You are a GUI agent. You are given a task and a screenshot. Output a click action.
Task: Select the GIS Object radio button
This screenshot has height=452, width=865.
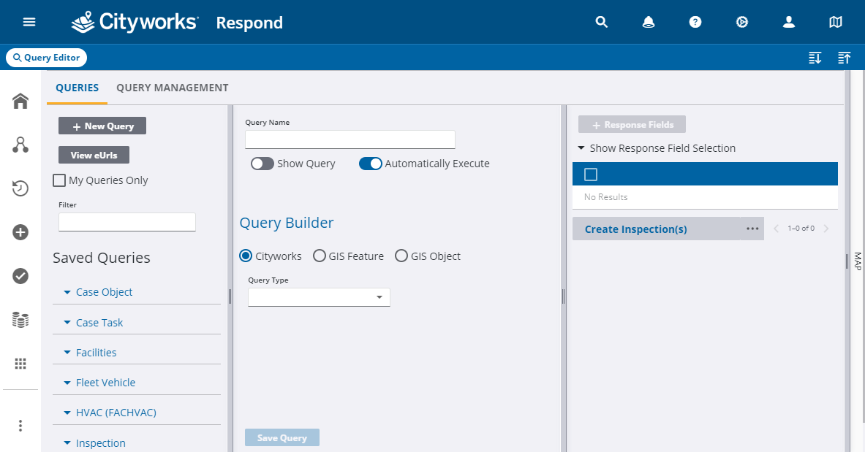pos(401,256)
